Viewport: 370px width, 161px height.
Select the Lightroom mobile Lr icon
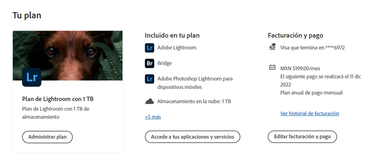149,79
